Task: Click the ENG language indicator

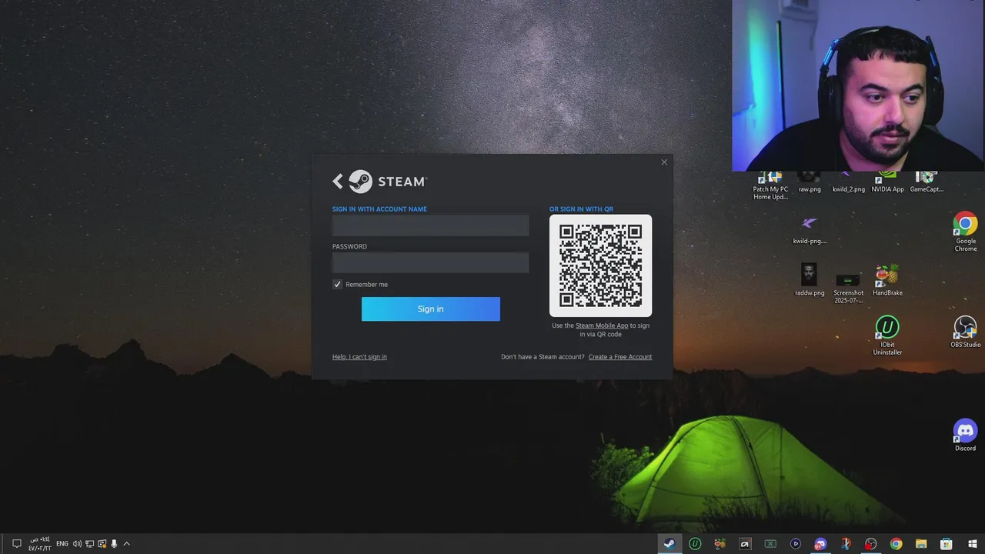Action: pyautogui.click(x=62, y=544)
